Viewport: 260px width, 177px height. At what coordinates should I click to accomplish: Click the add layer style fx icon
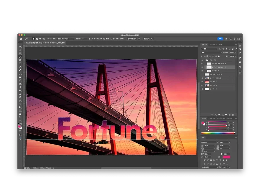click(215, 114)
